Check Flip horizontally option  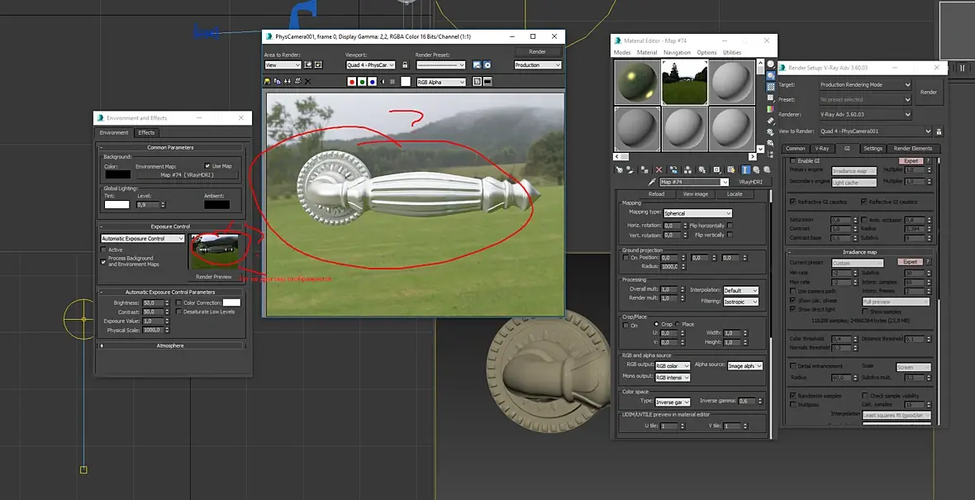click(730, 226)
